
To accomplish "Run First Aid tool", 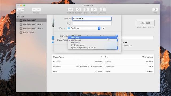I will point(71,10).
